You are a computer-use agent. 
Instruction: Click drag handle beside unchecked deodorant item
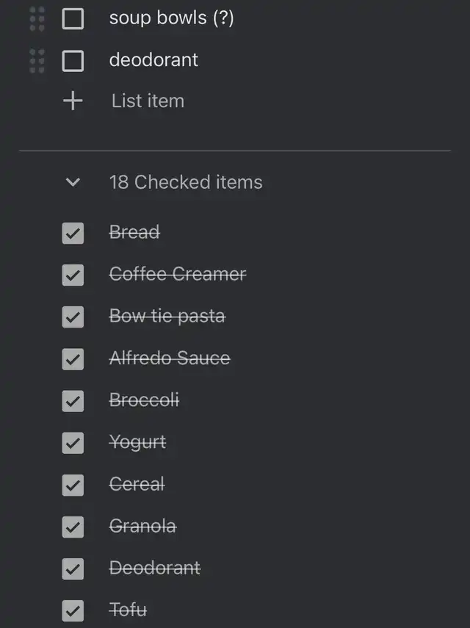pyautogui.click(x=37, y=60)
